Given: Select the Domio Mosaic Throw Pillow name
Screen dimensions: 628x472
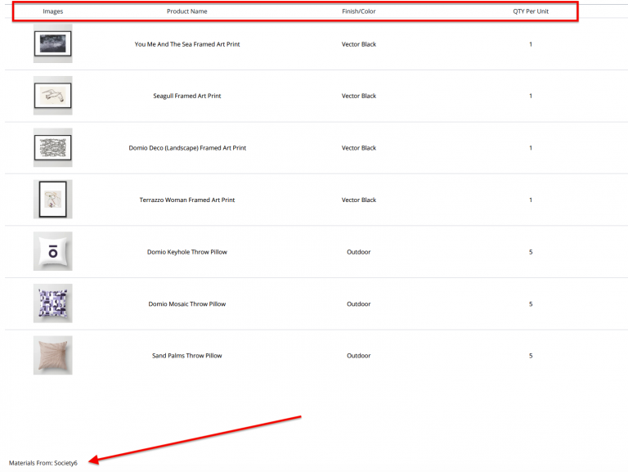Looking at the screenshot, I should coord(186,303).
